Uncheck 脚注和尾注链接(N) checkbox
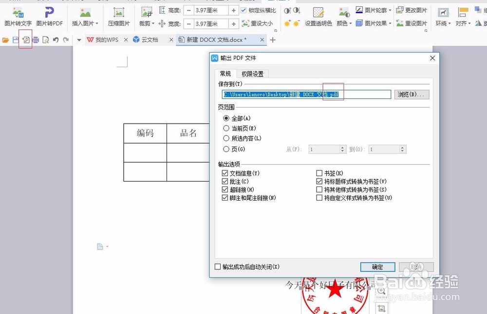 225,198
